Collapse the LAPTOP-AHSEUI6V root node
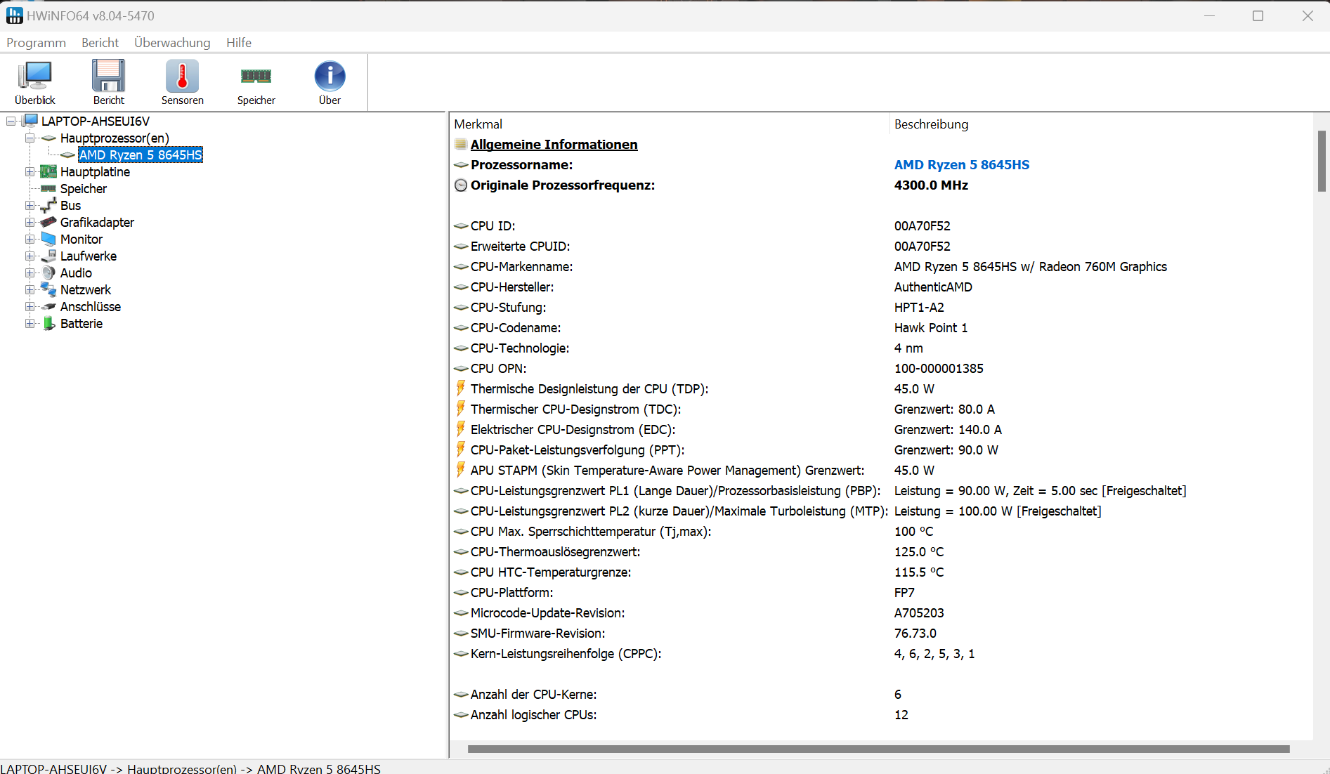This screenshot has height=774, width=1330. point(11,122)
